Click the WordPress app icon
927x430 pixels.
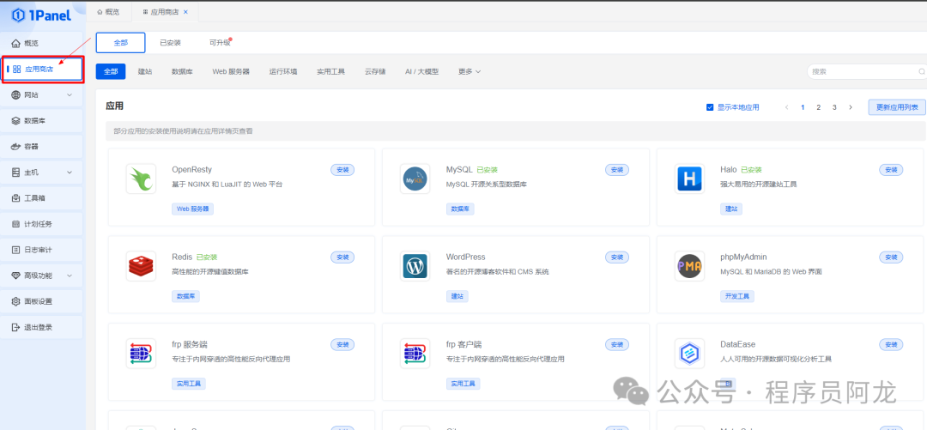(415, 266)
